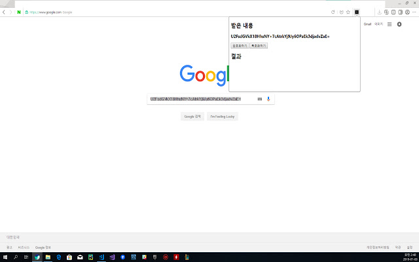
Task: Launch Microsoft Edge from the taskbar
Action: coord(59,257)
